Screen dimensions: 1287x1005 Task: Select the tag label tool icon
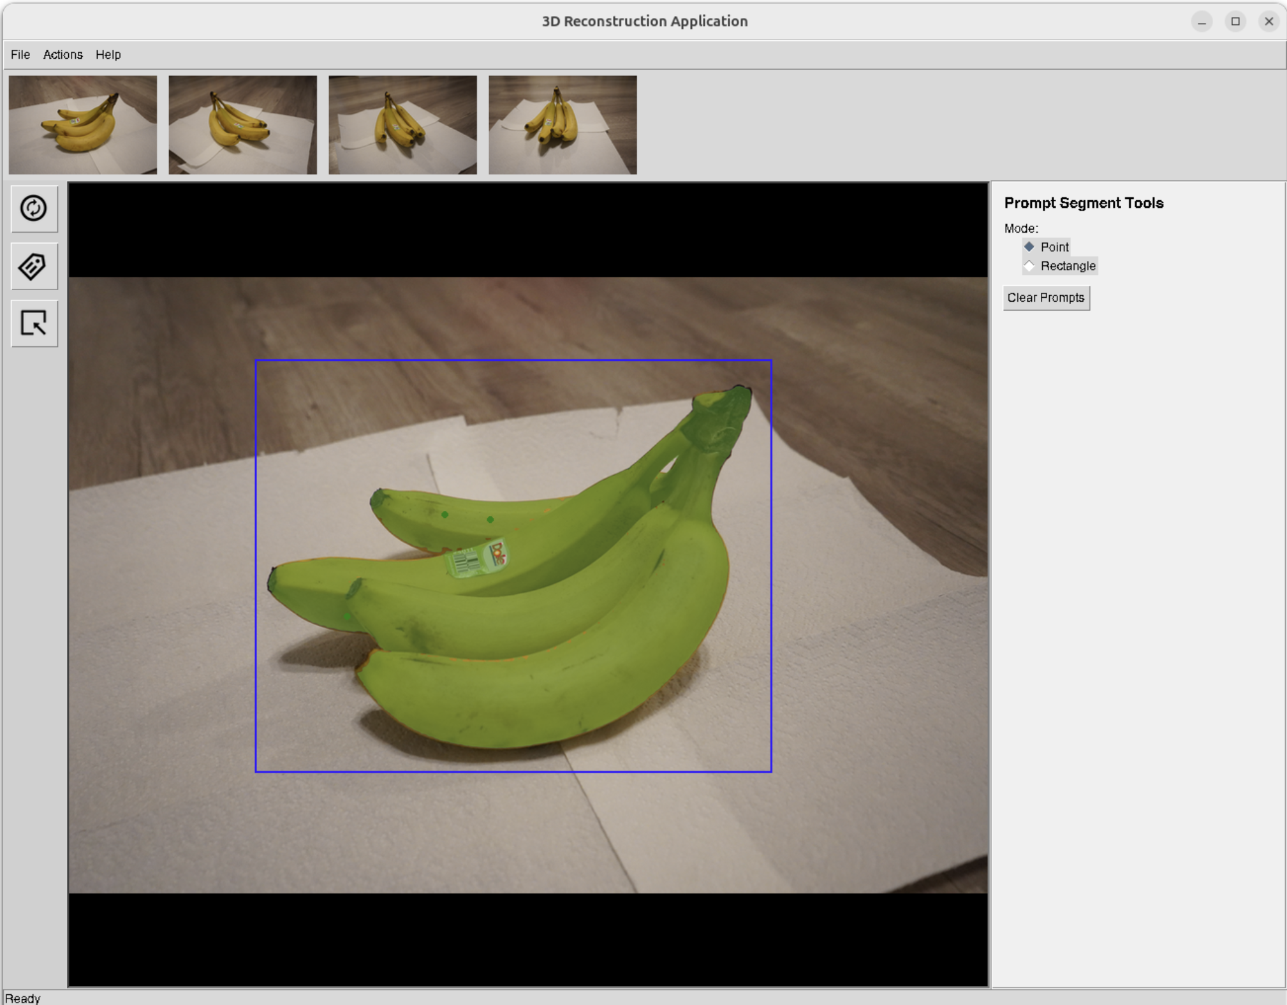(34, 266)
